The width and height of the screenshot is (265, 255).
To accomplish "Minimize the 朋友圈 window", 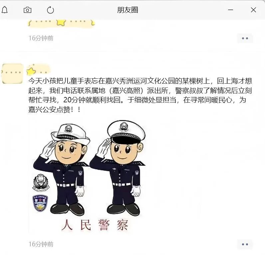I will click(230, 10).
